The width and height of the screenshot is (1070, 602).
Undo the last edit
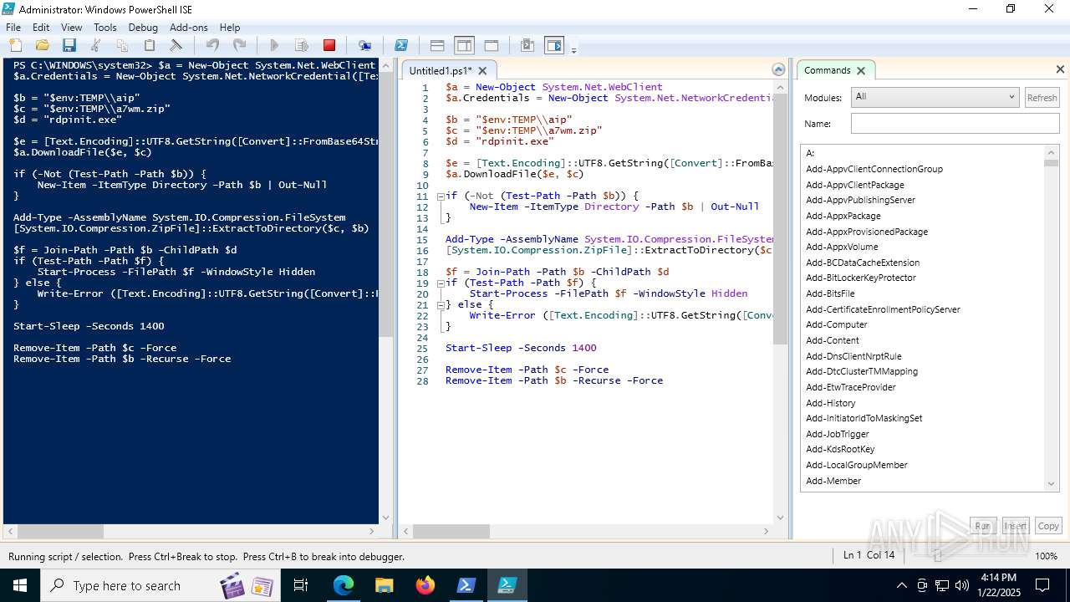[x=212, y=45]
